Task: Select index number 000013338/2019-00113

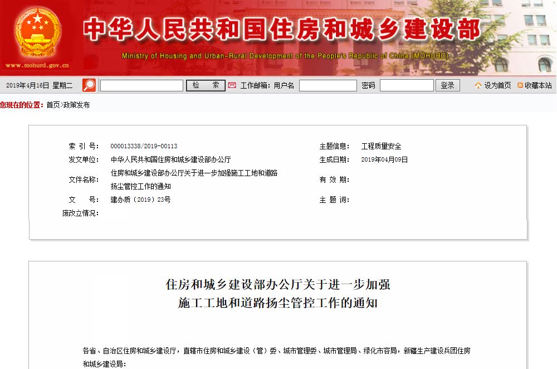Action: [144, 146]
